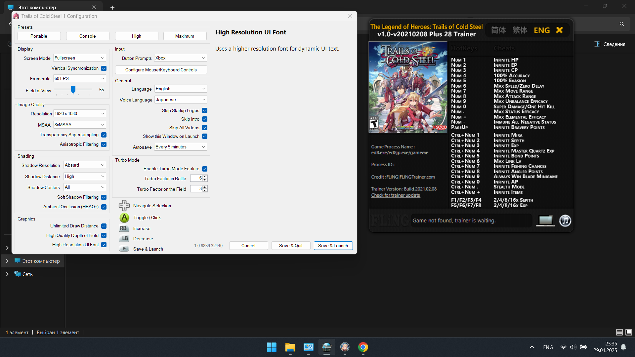Screen dimensions: 635x357
Task: Toggle Enable Turbo Mode Feature
Action: click(x=205, y=169)
